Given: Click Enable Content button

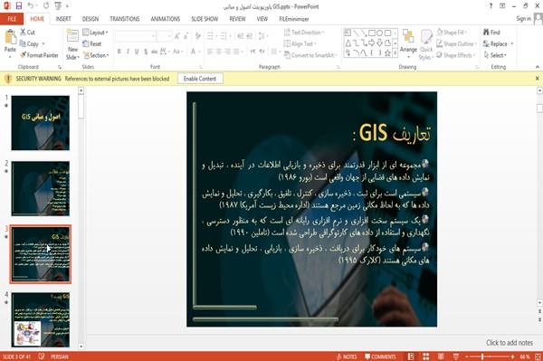Looking at the screenshot, I should [200, 79].
